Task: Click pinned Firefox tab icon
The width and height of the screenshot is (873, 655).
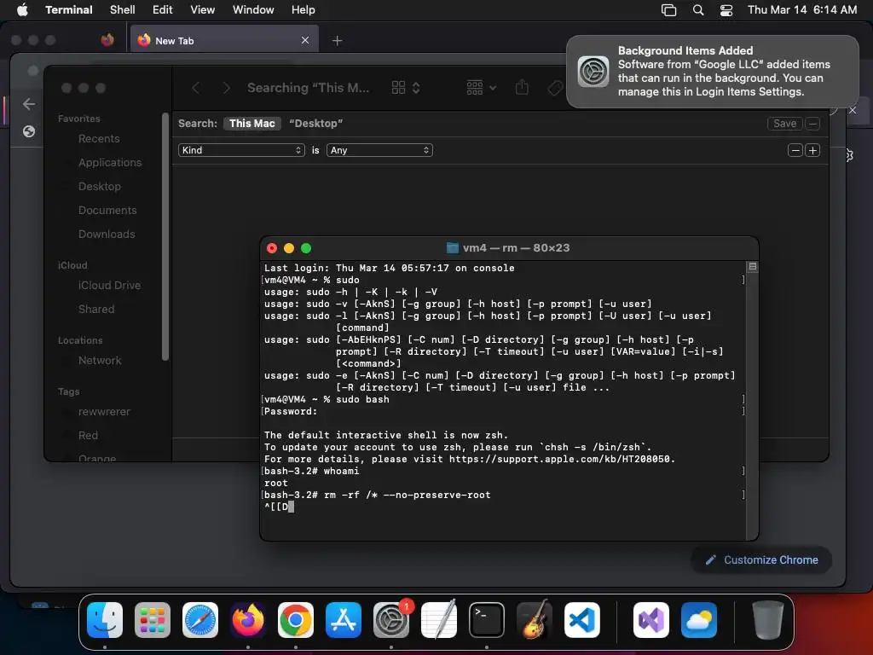Action: [x=107, y=40]
